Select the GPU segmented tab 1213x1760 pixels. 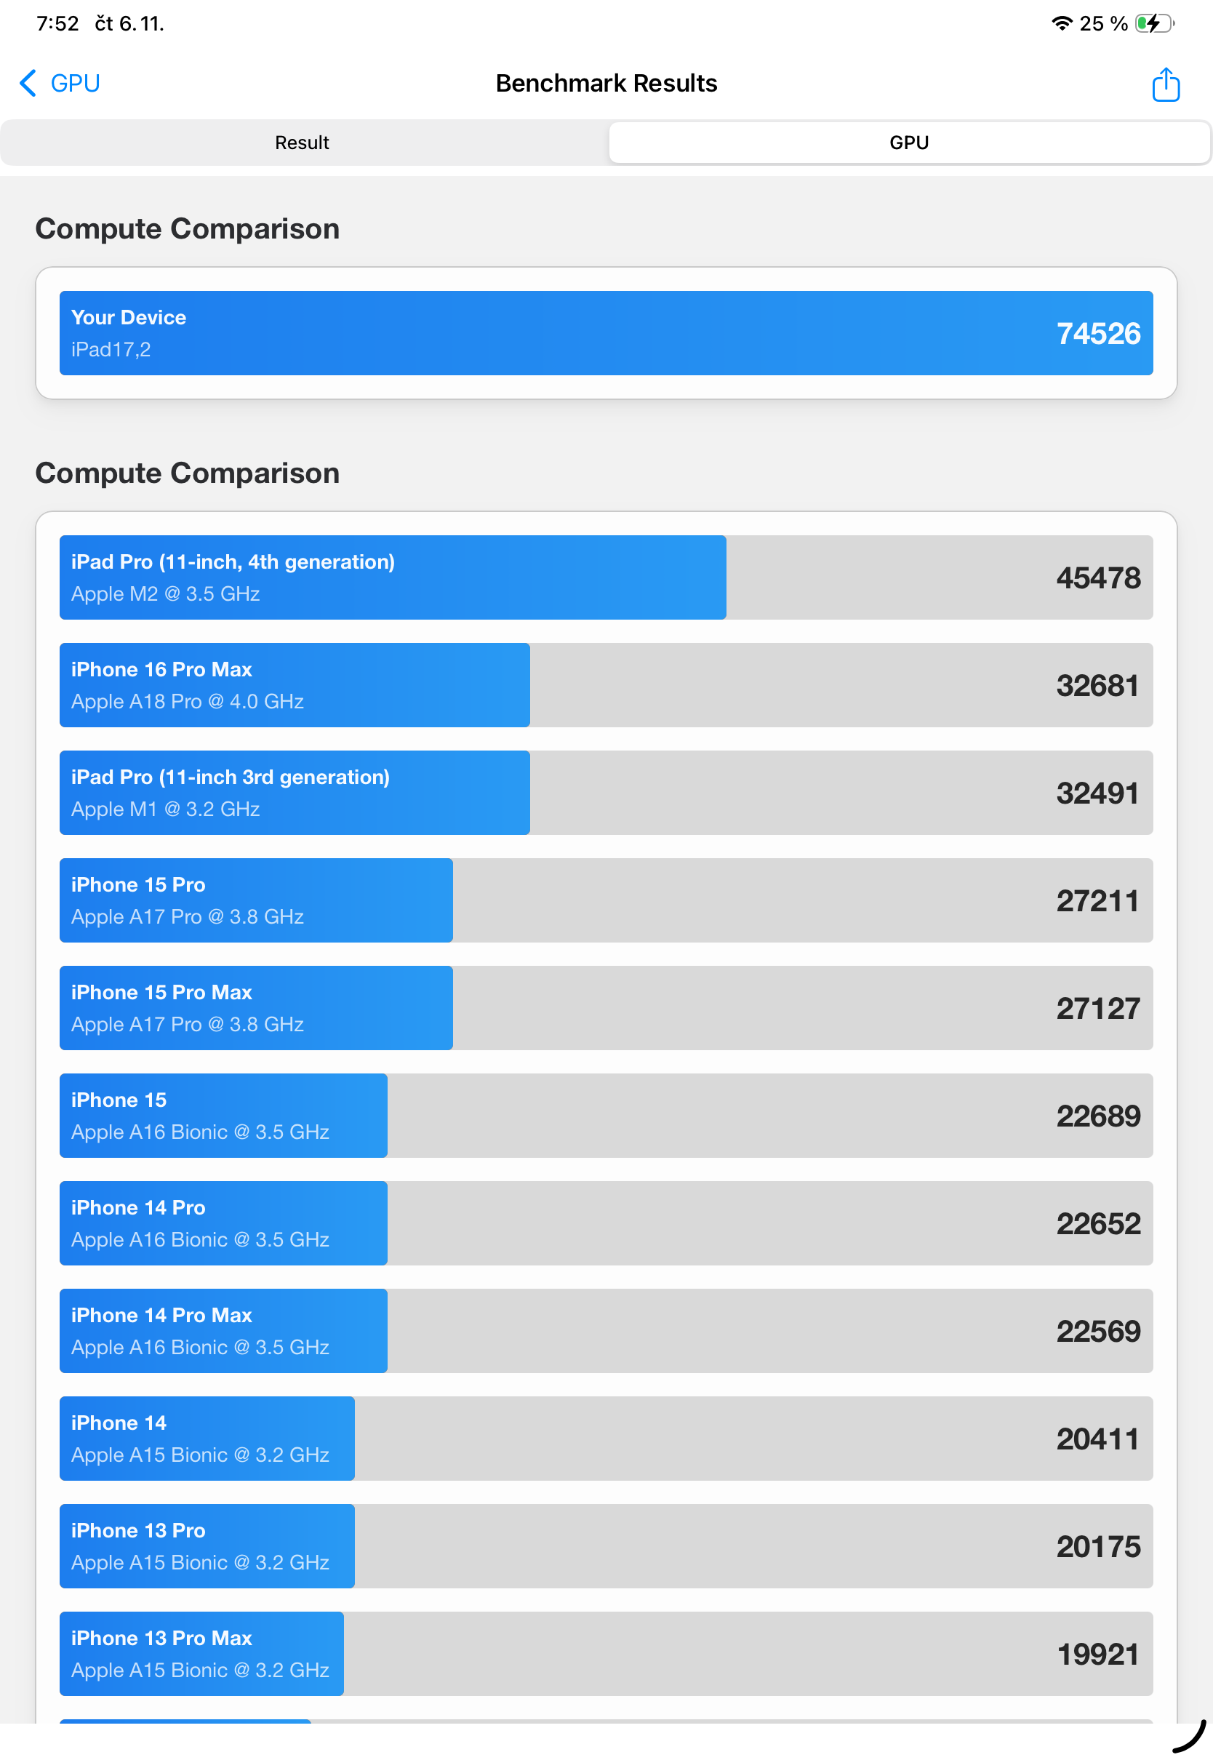(x=908, y=143)
